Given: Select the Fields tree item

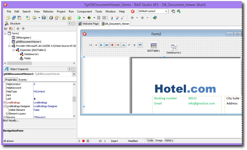Looking at the screenshot, I should [27, 58].
